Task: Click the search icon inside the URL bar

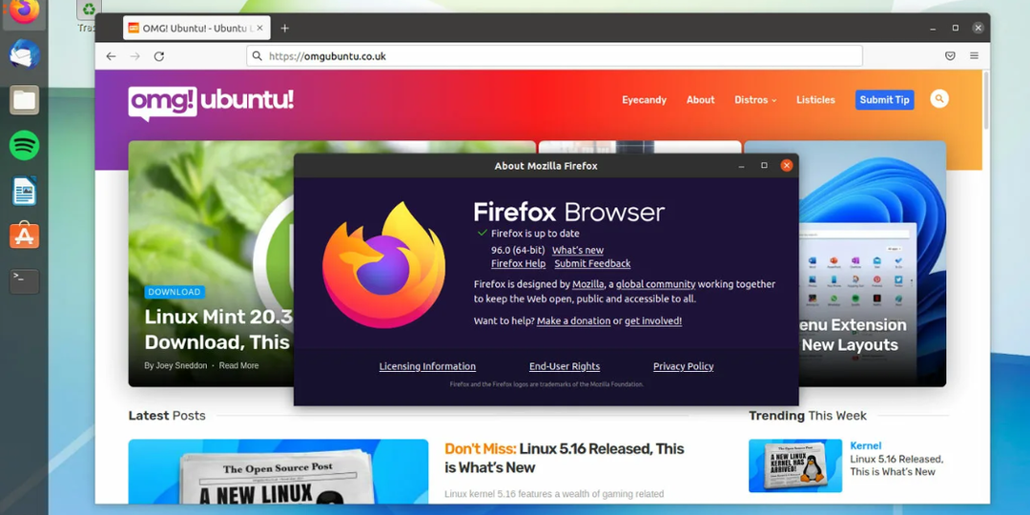Action: click(257, 56)
